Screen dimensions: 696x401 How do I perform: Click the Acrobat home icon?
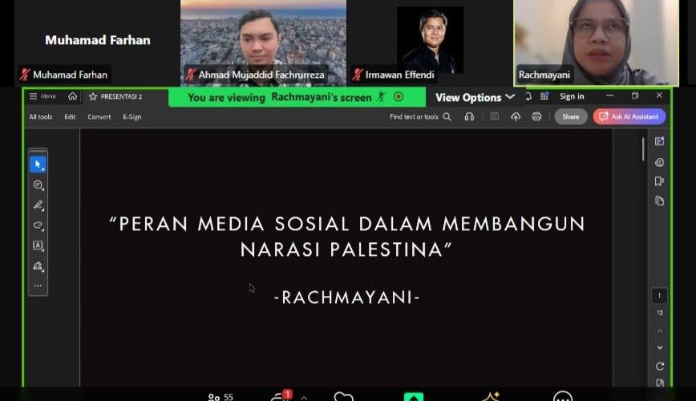[x=73, y=96]
